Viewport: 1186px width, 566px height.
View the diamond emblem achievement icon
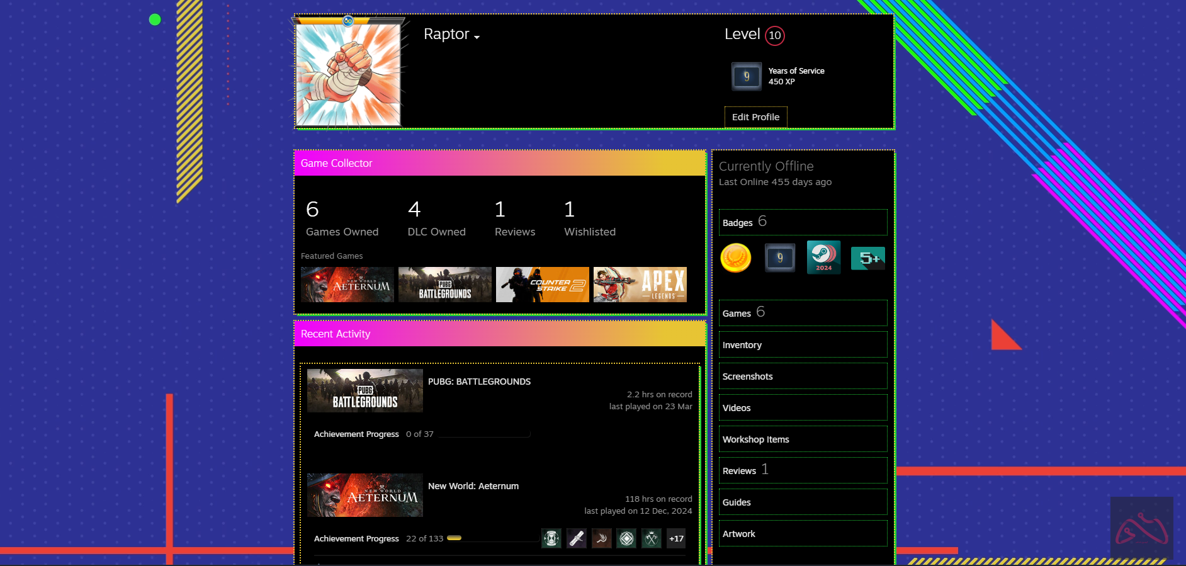coord(626,538)
